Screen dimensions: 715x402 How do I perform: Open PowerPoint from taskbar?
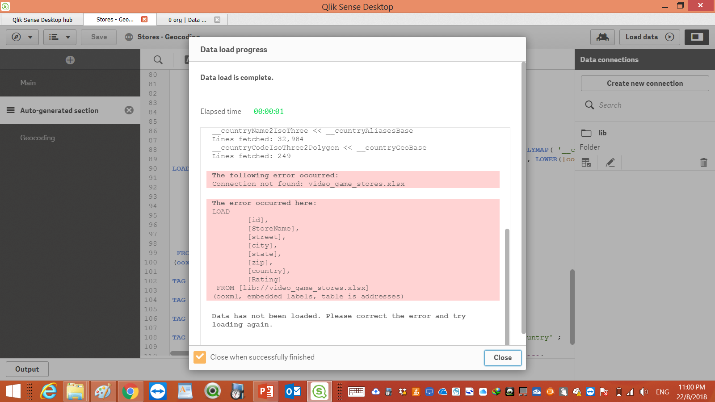(x=266, y=392)
